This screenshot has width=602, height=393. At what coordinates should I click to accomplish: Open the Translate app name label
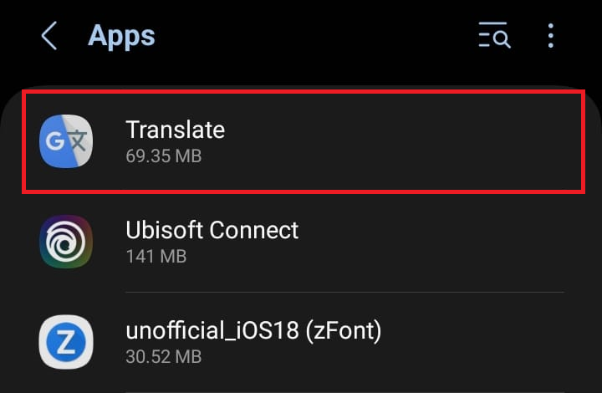coord(175,130)
